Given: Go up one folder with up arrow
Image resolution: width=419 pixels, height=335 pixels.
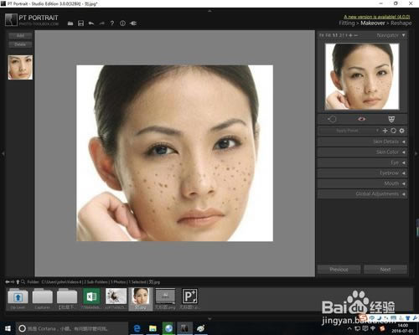Looking at the screenshot, I should coord(18,282).
